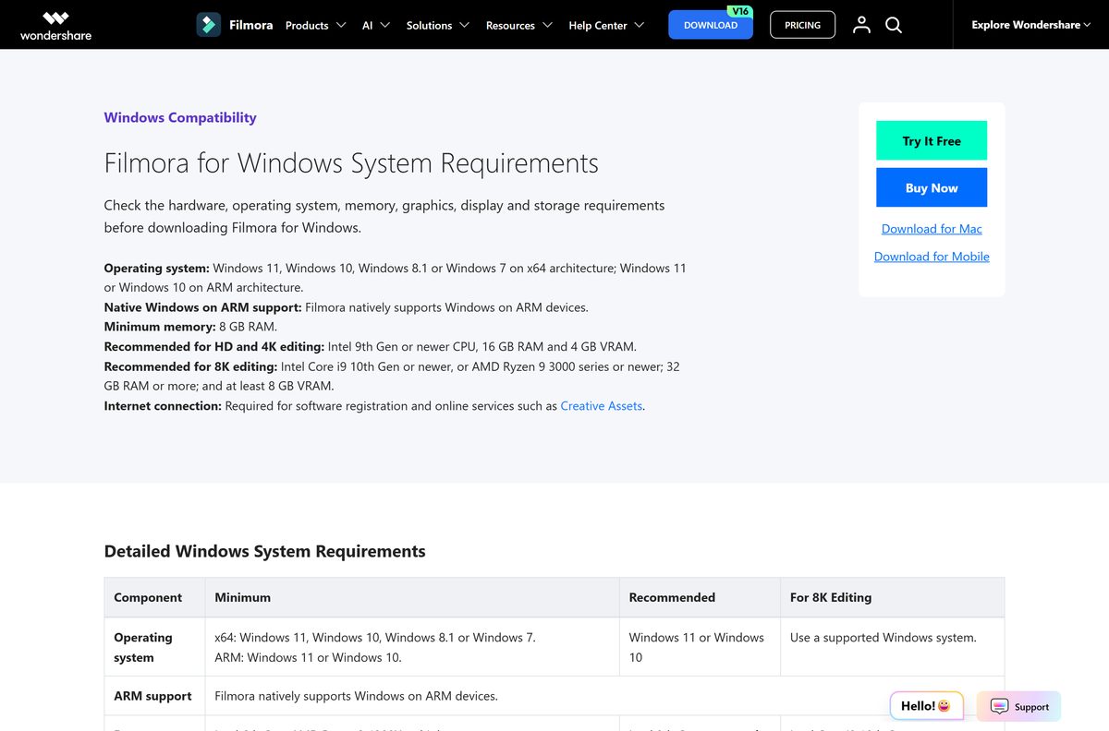The width and height of the screenshot is (1109, 731).
Task: Click the Minimum memory: label
Action: pyautogui.click(x=160, y=327)
